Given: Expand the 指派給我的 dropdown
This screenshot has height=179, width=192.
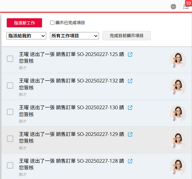Looking at the screenshot, I should pos(26,36).
